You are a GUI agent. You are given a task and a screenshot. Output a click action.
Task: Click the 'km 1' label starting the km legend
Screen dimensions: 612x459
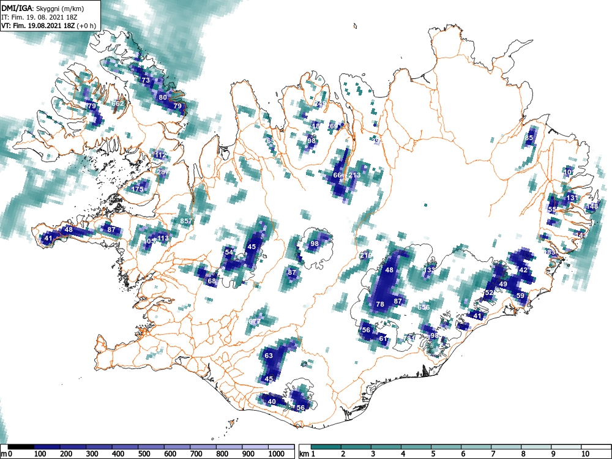tap(307, 454)
